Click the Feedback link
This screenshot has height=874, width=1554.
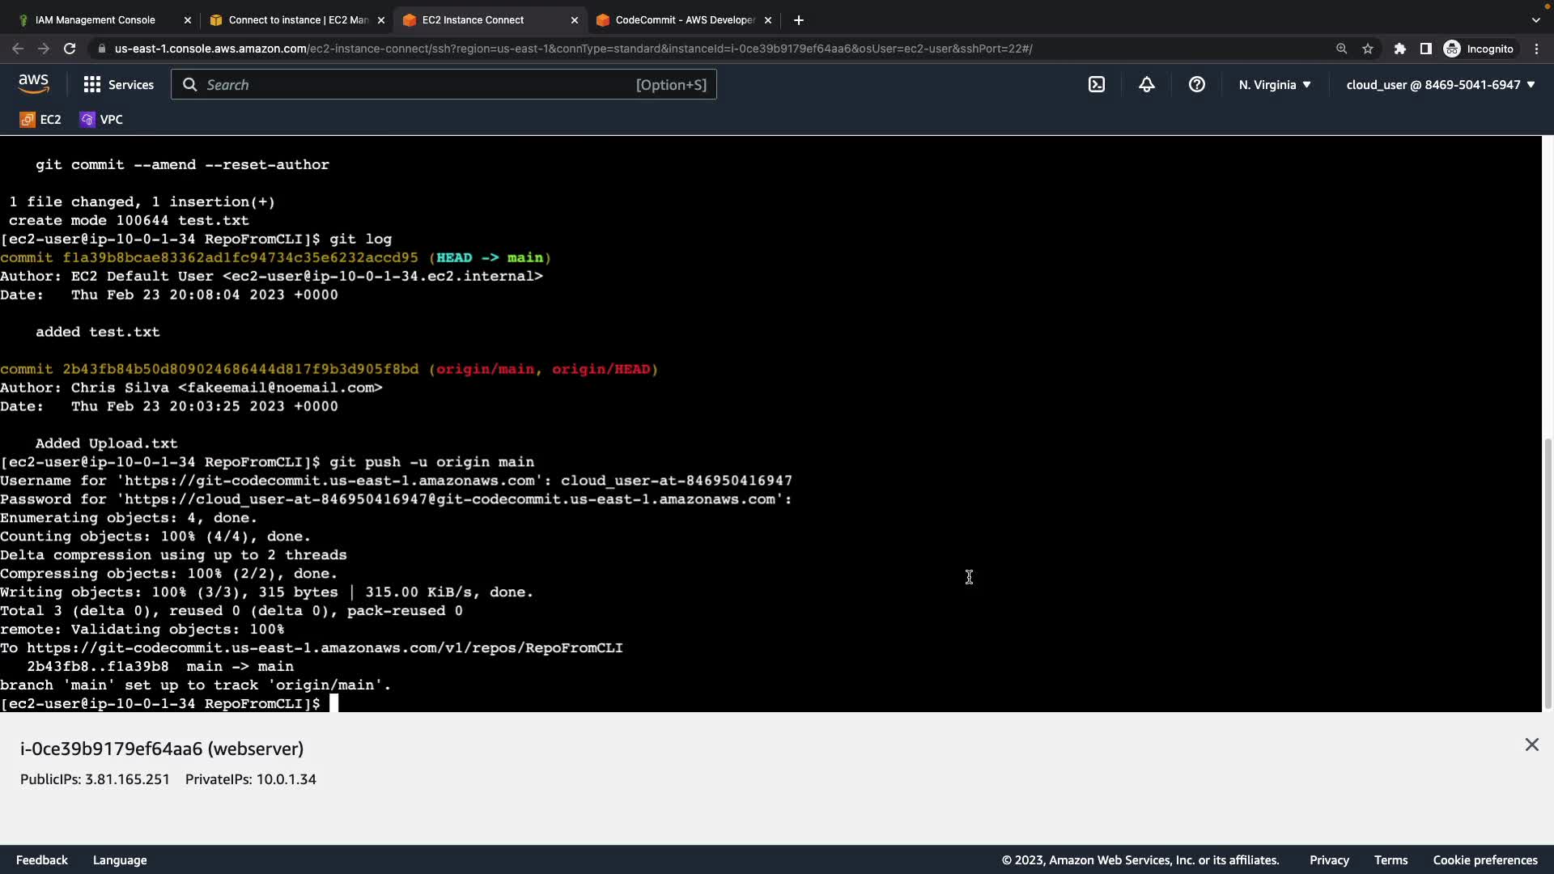tap(42, 859)
